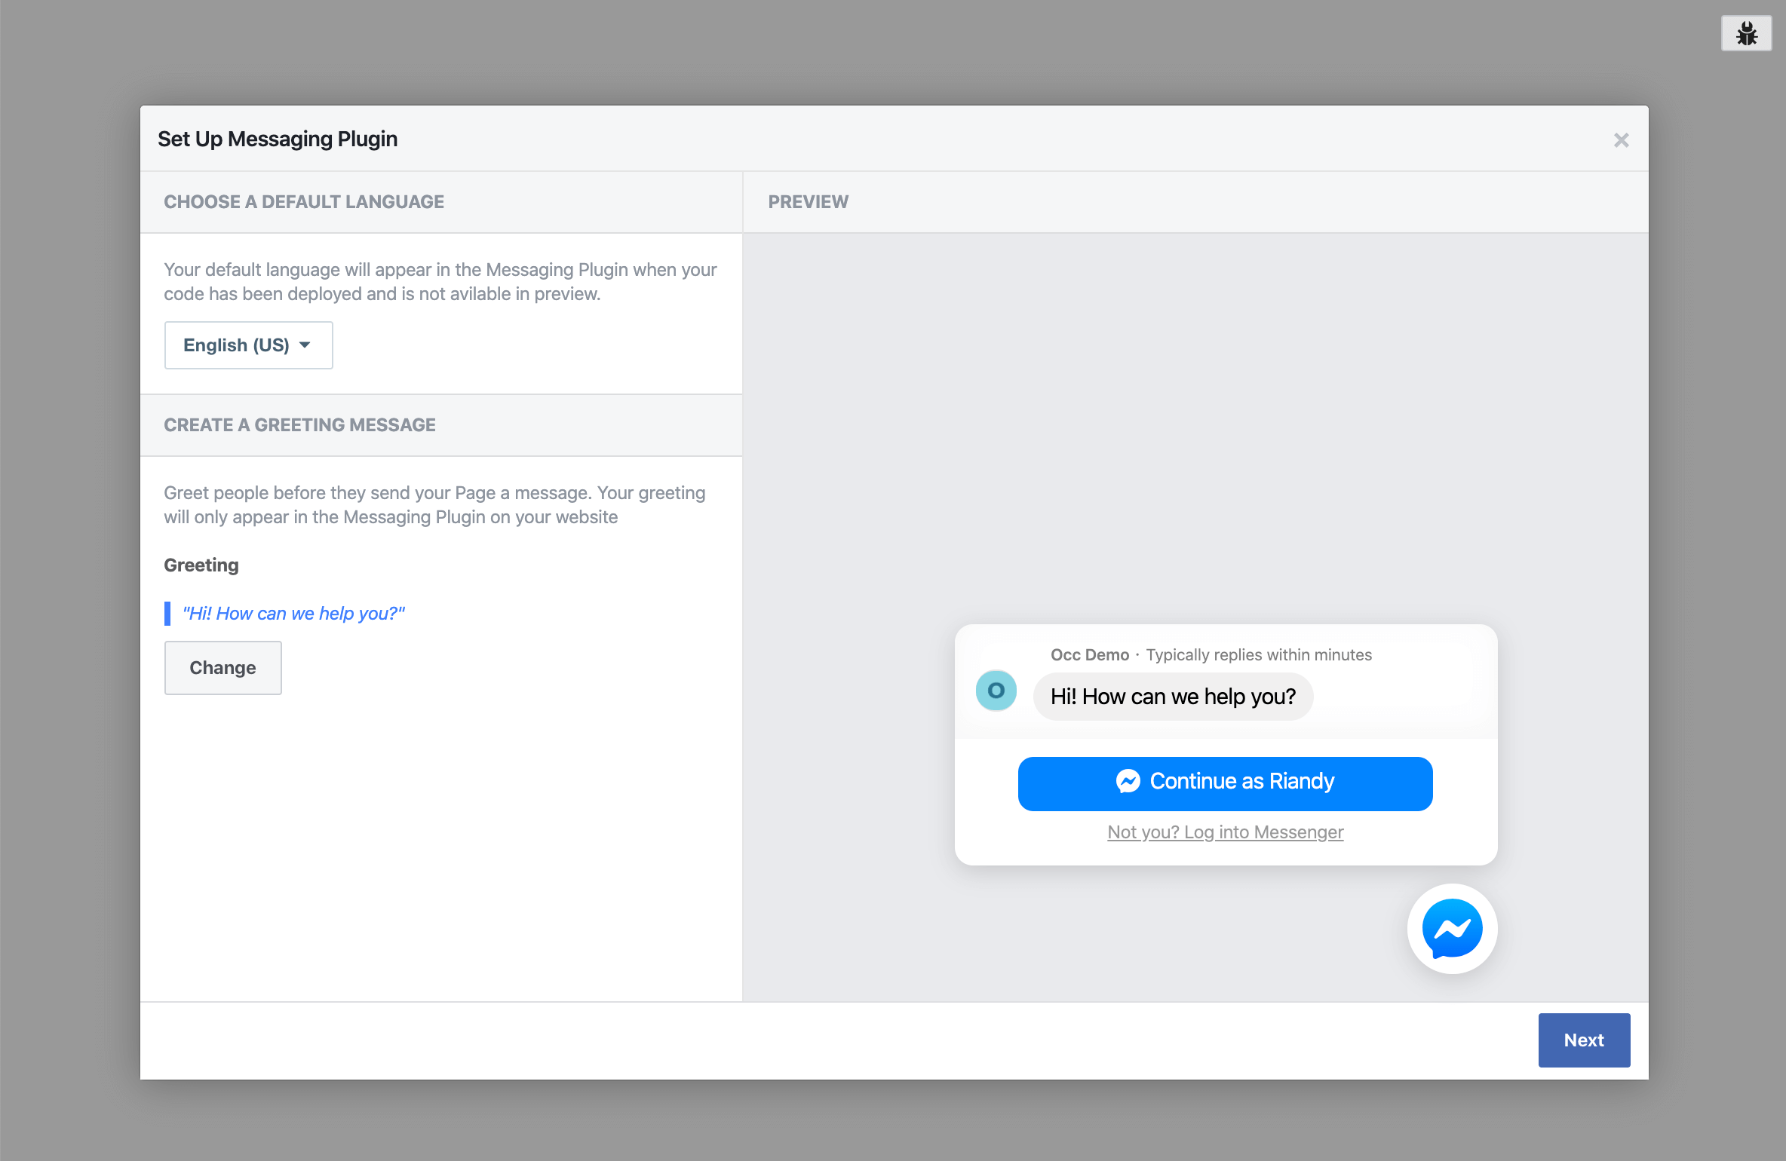This screenshot has width=1786, height=1161.
Task: Click Typically replies within minutes text
Action: click(1258, 654)
